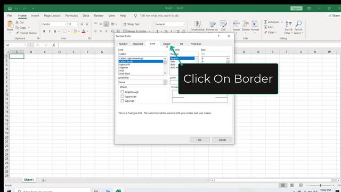Click the Decrease Font Size icon
341x192 pixels.
tap(87, 24)
